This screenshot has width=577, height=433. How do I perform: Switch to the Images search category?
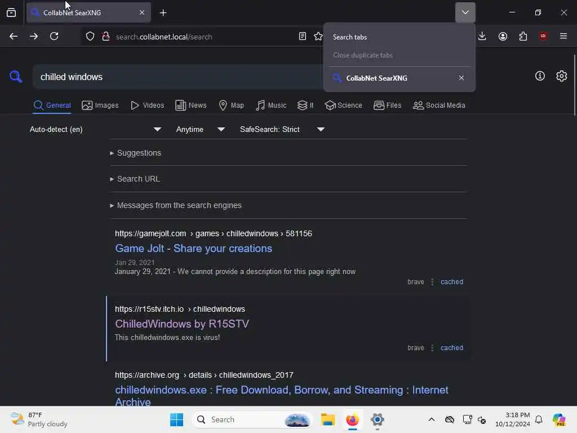(x=100, y=105)
